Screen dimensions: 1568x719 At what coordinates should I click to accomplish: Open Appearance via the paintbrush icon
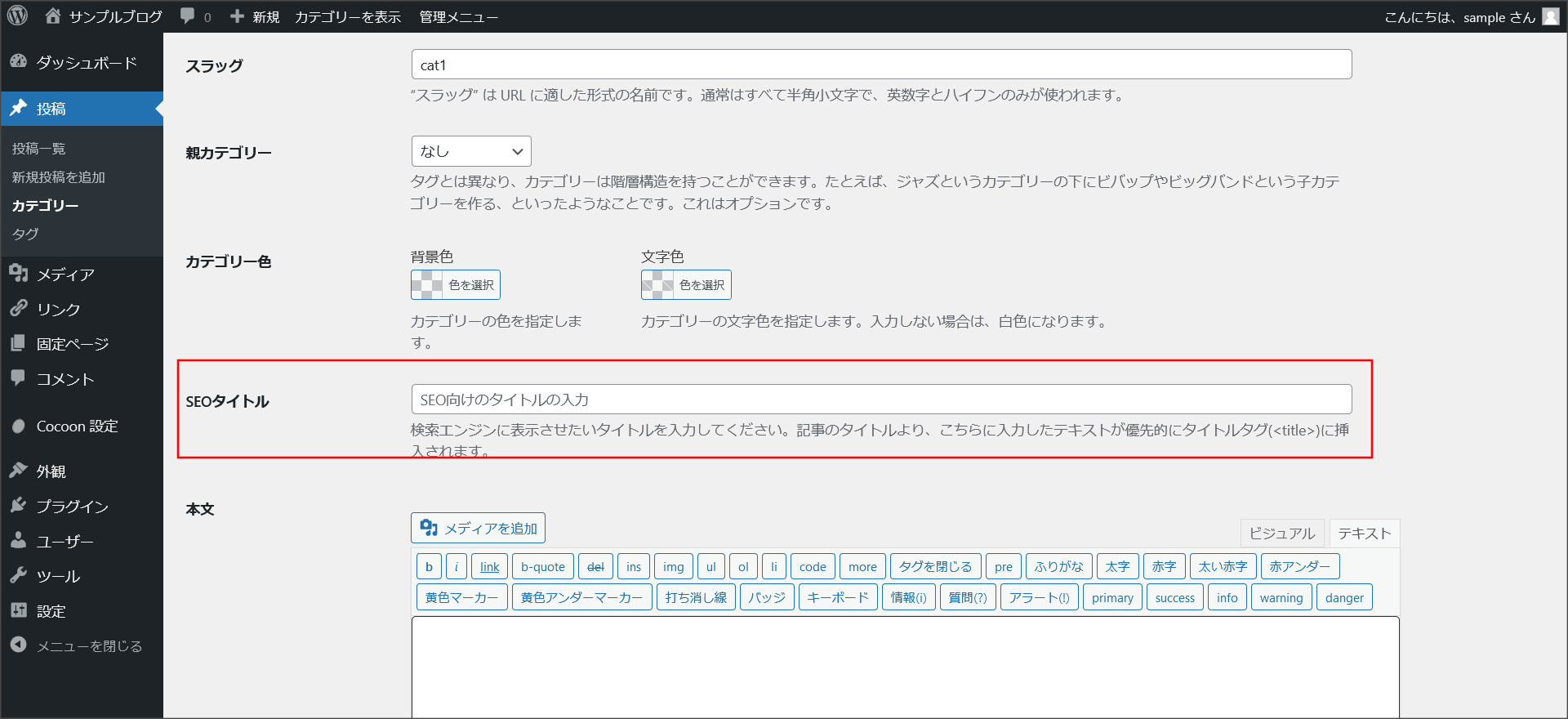click(19, 471)
